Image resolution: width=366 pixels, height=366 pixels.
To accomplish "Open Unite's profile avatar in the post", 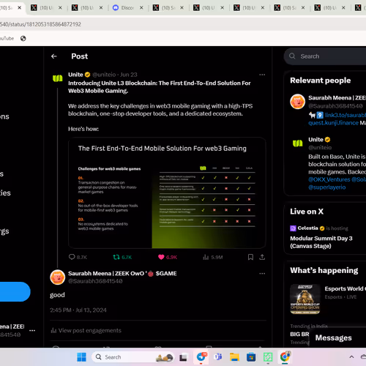I will [58, 78].
